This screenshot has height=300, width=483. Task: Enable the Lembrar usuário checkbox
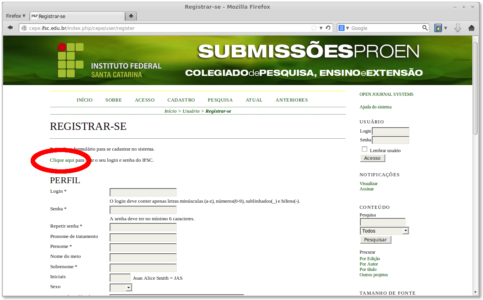point(364,149)
